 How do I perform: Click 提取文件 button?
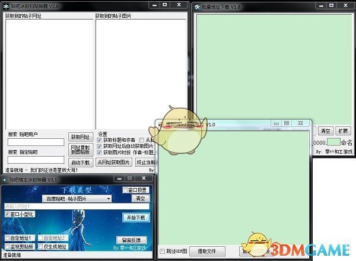[x=207, y=252]
